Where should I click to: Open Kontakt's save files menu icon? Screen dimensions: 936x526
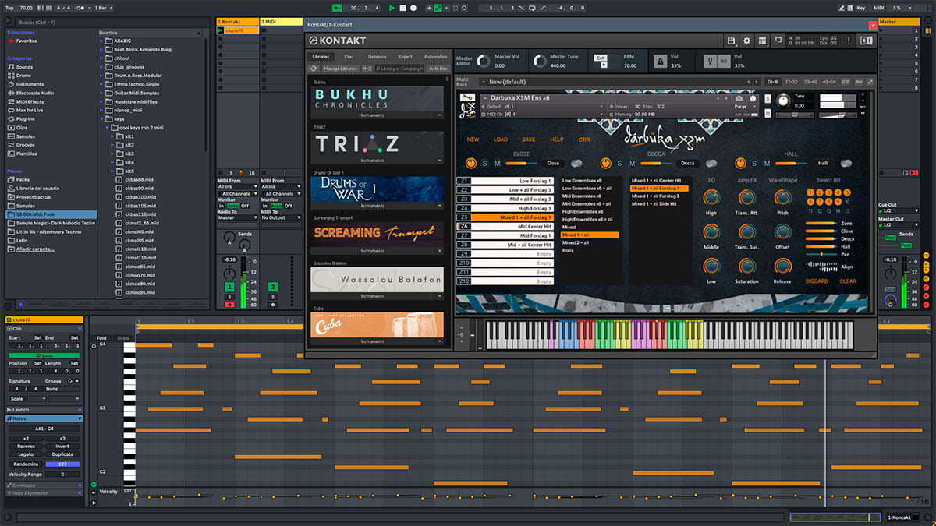coord(731,41)
